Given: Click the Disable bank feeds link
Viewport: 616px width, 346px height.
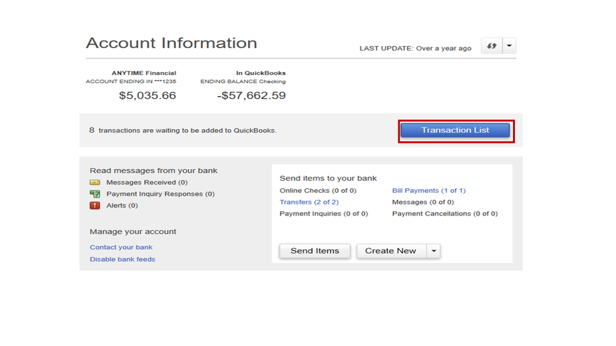Looking at the screenshot, I should [122, 259].
